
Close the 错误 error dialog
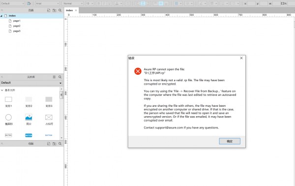tap(241, 58)
